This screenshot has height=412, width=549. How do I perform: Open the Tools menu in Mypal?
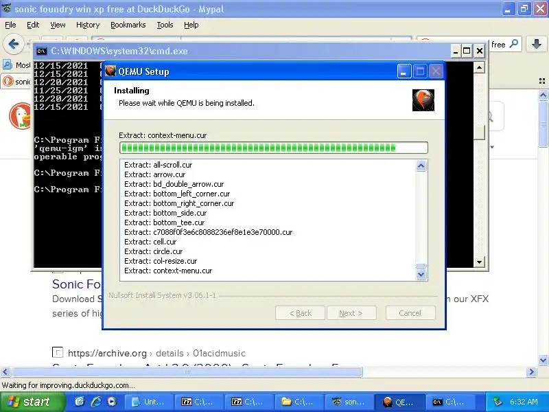pyautogui.click(x=165, y=25)
